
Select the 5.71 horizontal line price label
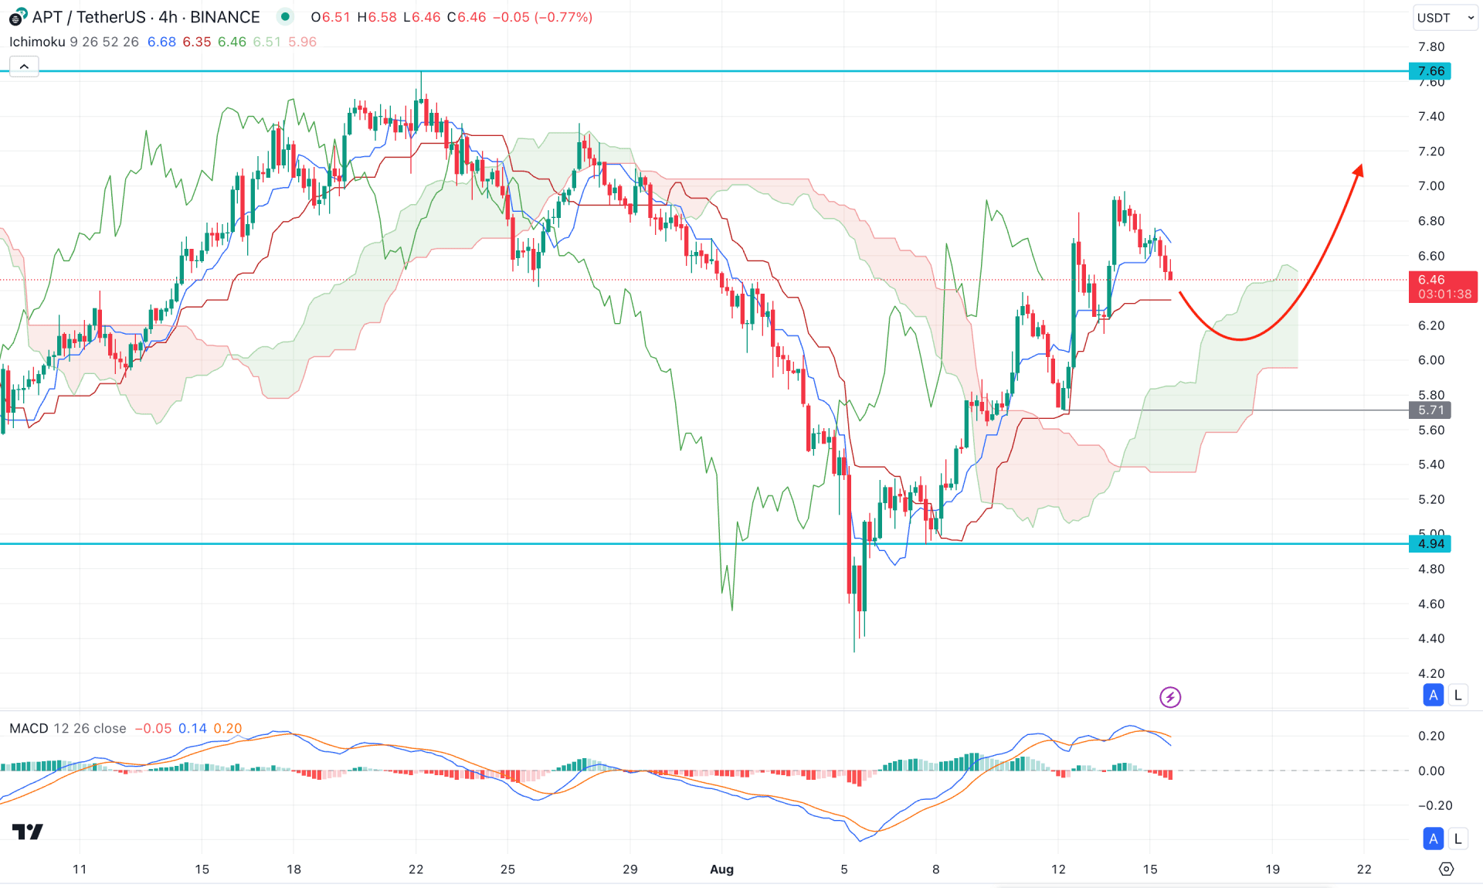(x=1430, y=410)
